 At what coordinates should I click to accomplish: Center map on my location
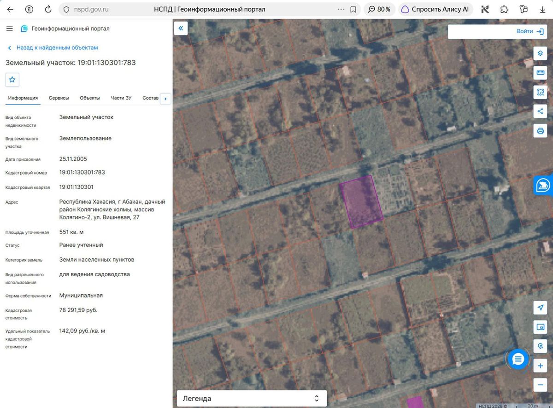coord(541,308)
